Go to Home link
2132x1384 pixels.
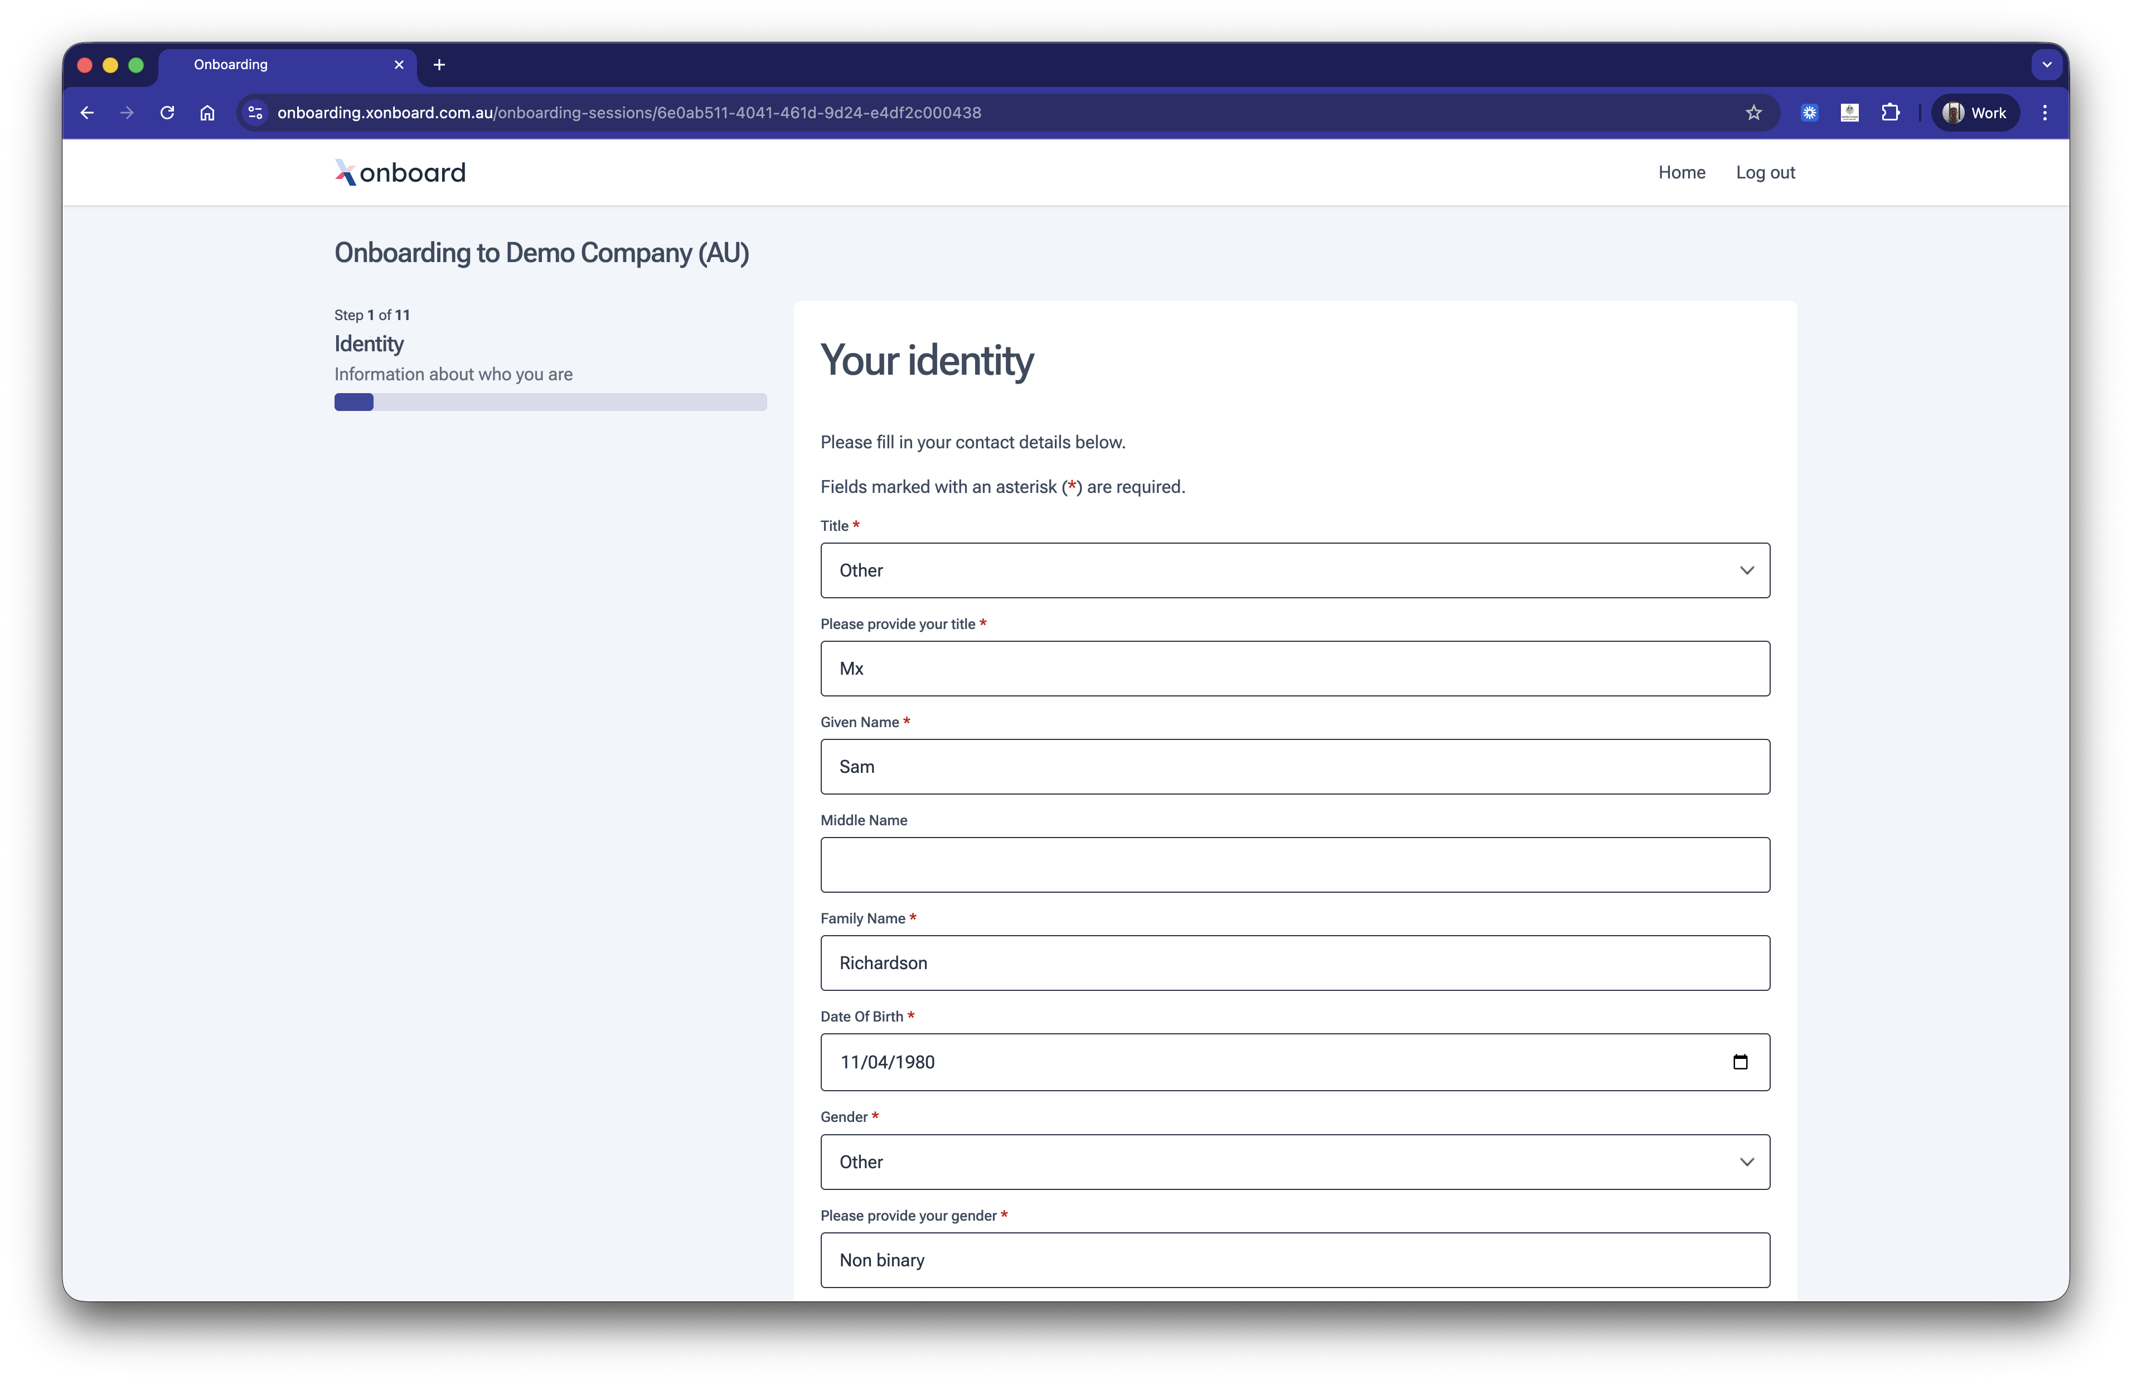point(1682,172)
